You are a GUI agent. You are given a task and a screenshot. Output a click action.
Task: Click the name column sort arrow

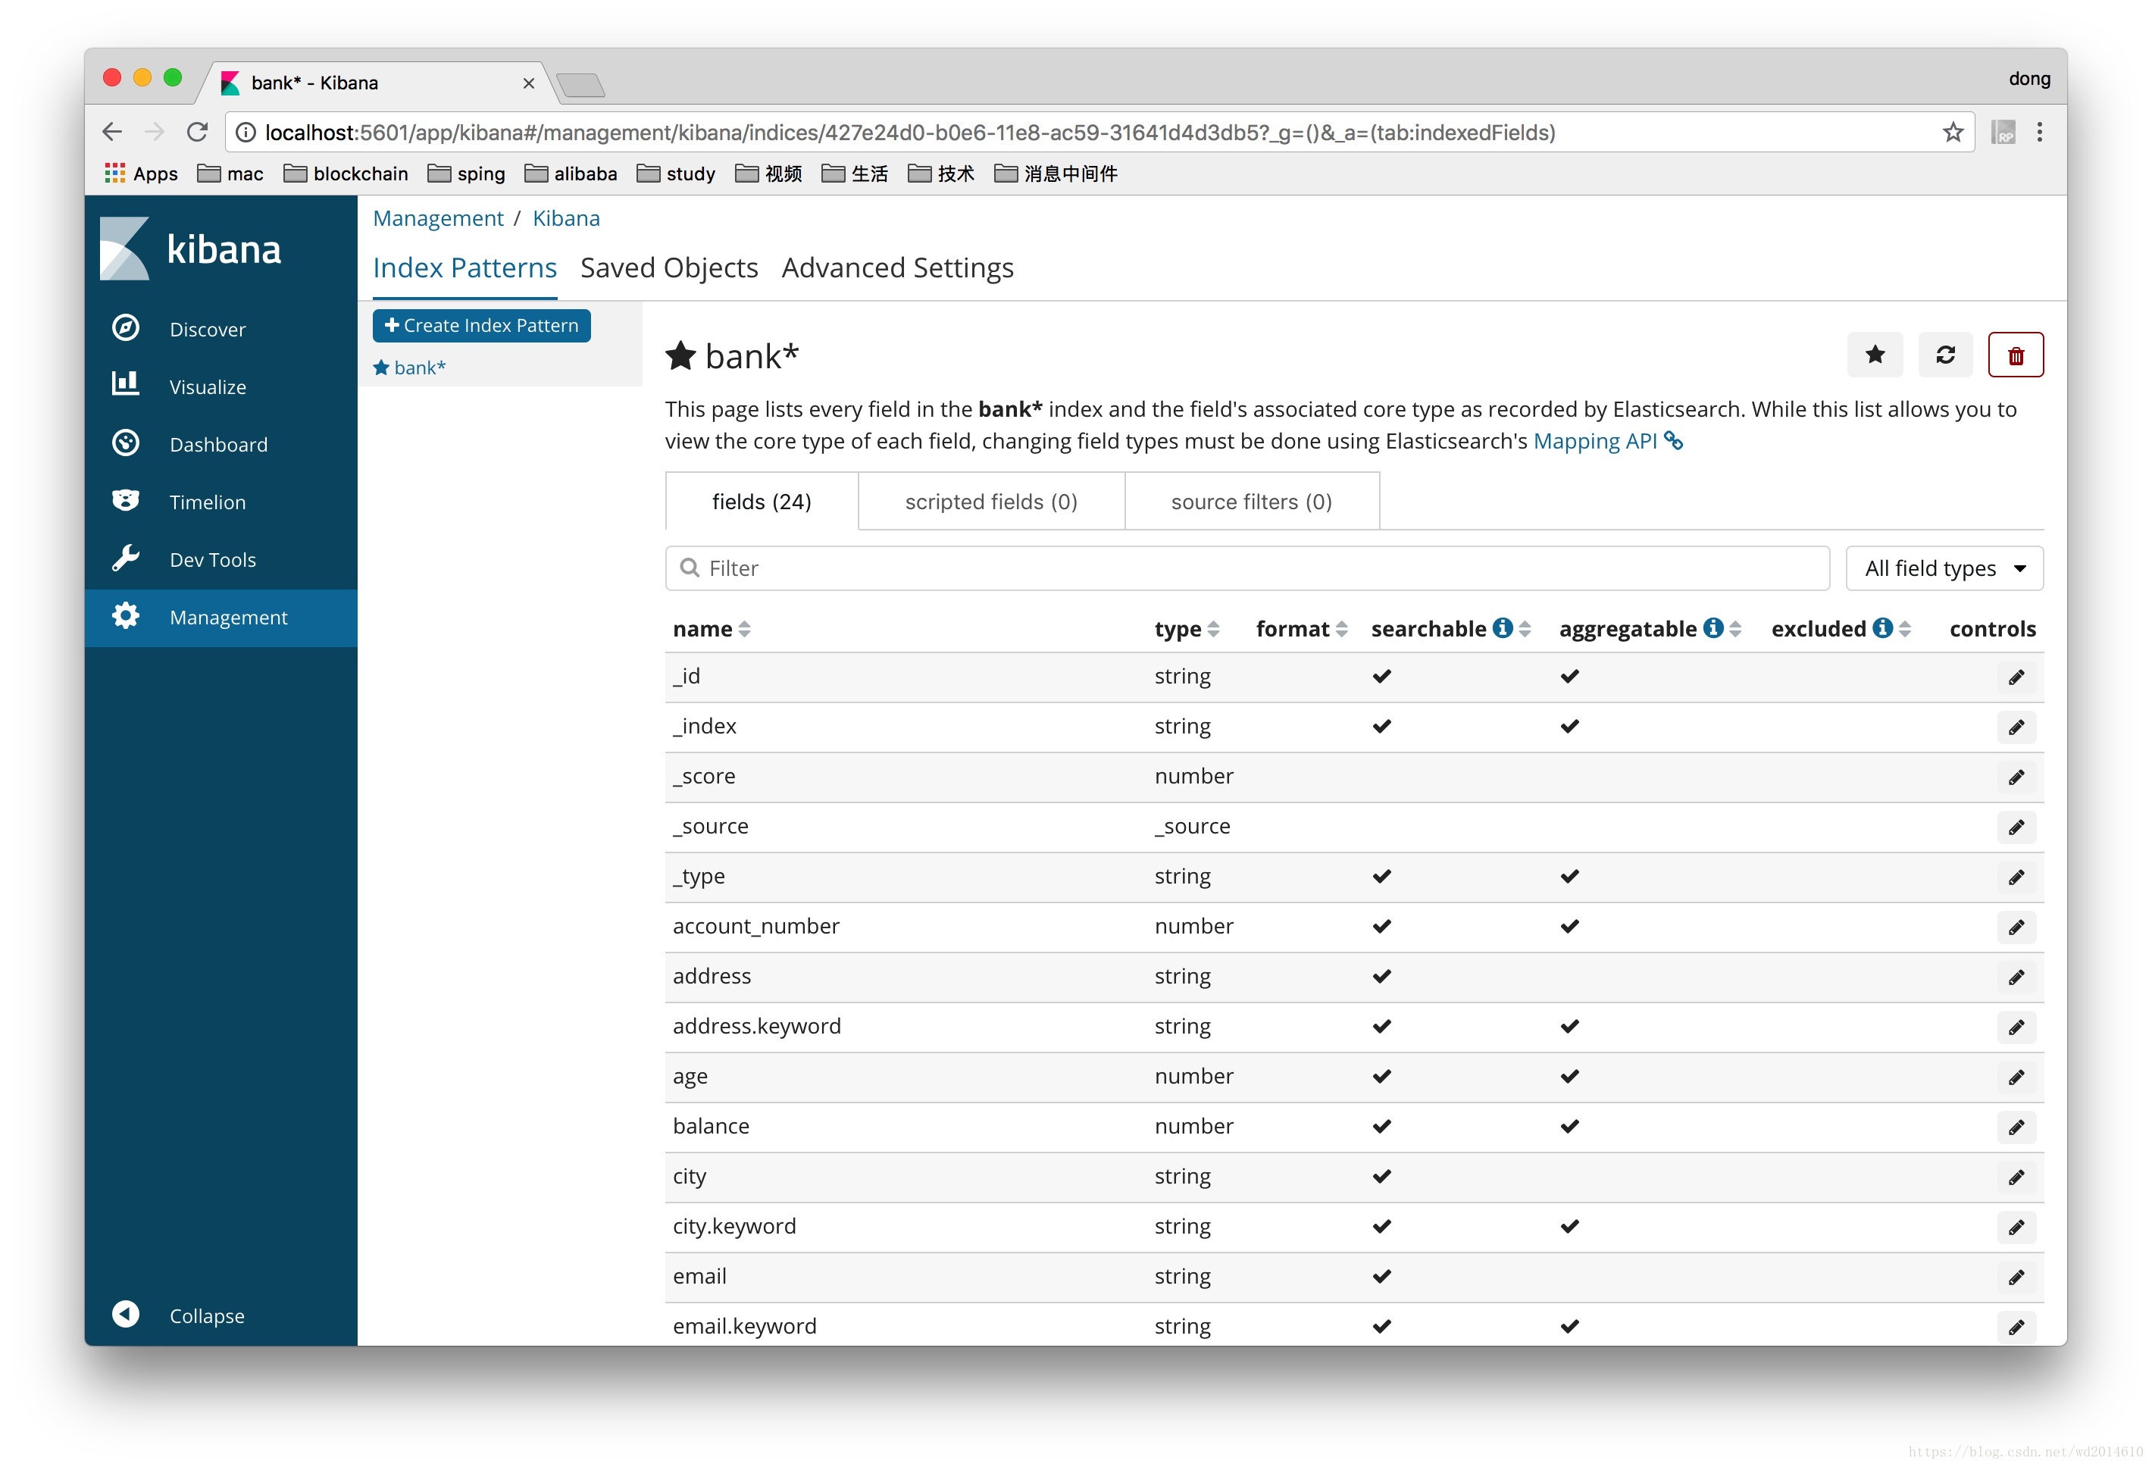(x=744, y=630)
